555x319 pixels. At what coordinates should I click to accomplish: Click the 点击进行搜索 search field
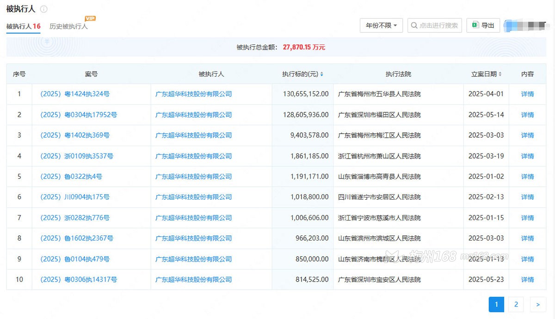(434, 25)
